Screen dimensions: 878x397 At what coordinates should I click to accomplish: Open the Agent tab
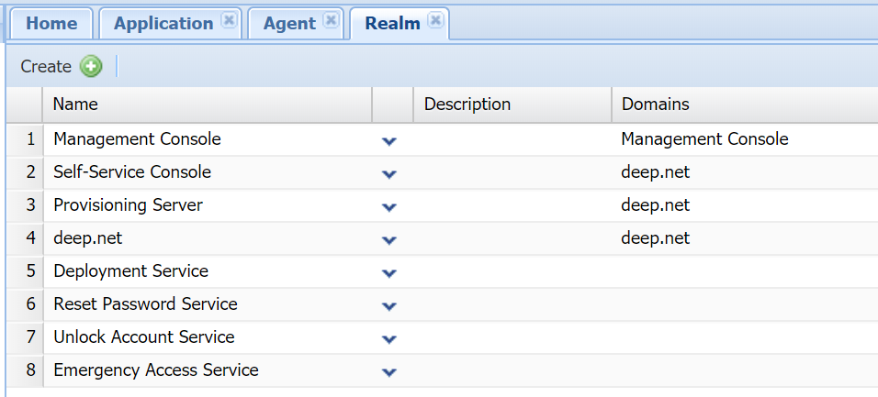coord(288,23)
